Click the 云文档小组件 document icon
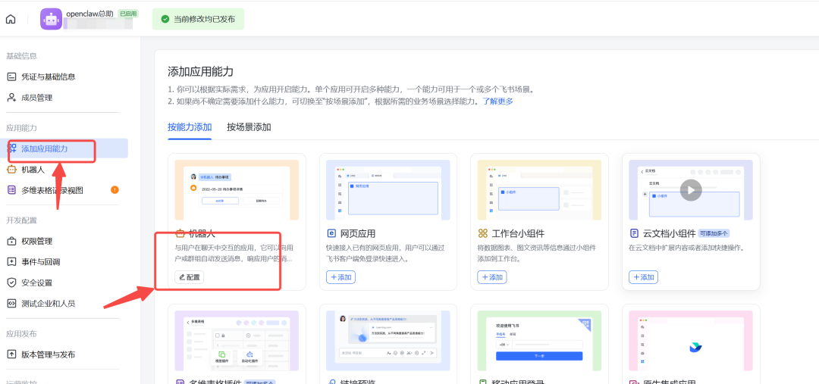The image size is (819, 384). point(634,233)
